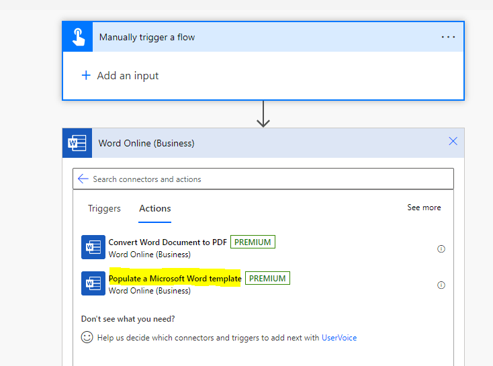The height and width of the screenshot is (366, 493).
Task: Choose Populate a Microsoft Word template action
Action: pos(175,278)
